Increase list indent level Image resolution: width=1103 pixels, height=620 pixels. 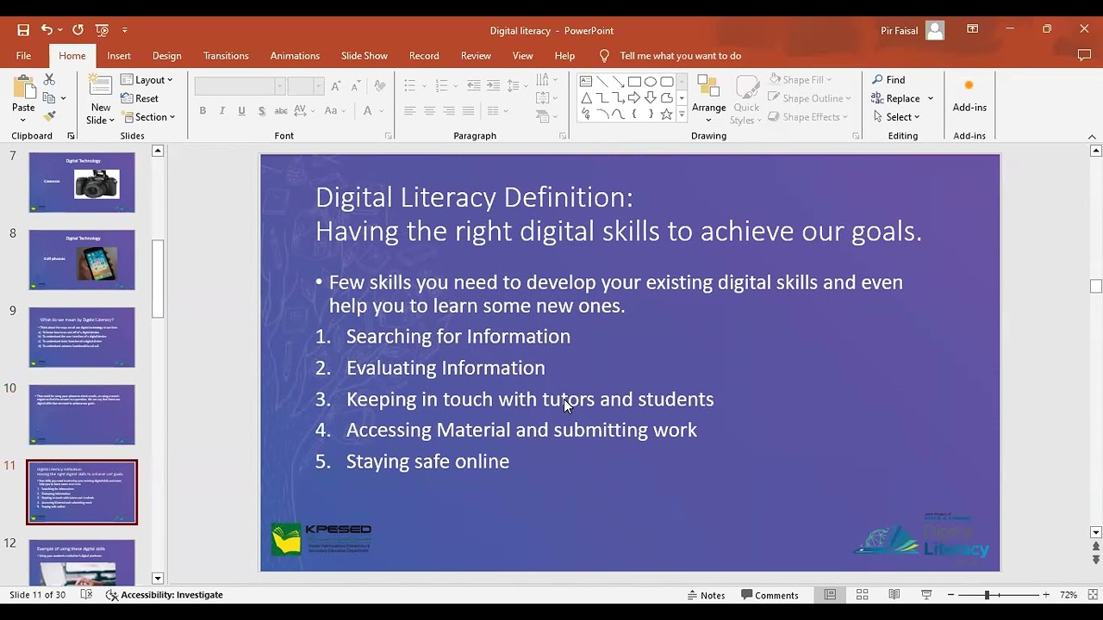pyautogui.click(x=493, y=86)
